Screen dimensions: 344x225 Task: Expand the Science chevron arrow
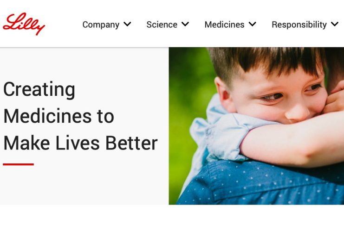click(x=185, y=24)
